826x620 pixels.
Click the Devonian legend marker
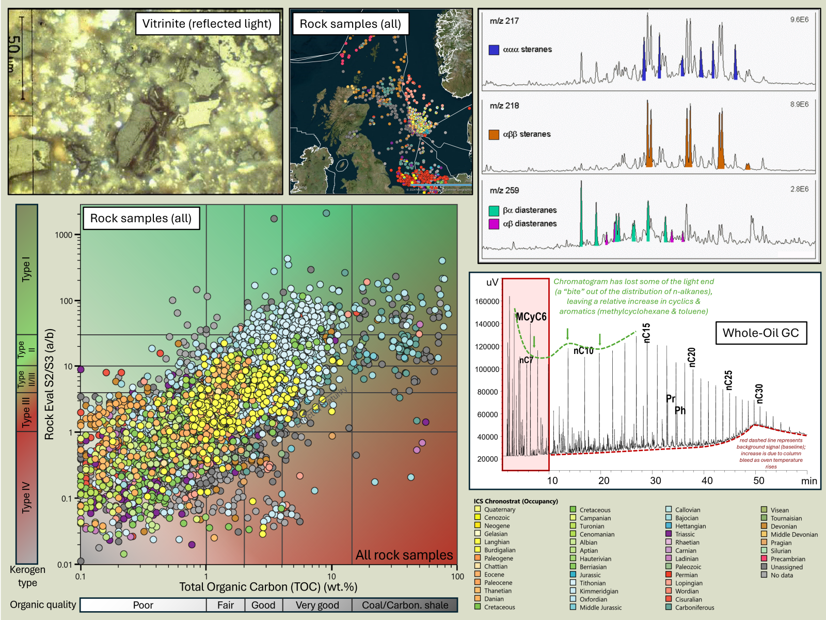pos(764,526)
